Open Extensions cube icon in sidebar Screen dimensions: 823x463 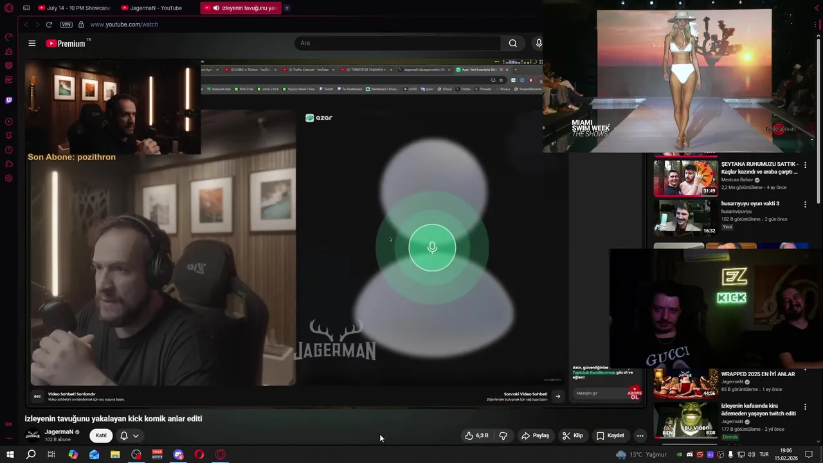pos(9,164)
